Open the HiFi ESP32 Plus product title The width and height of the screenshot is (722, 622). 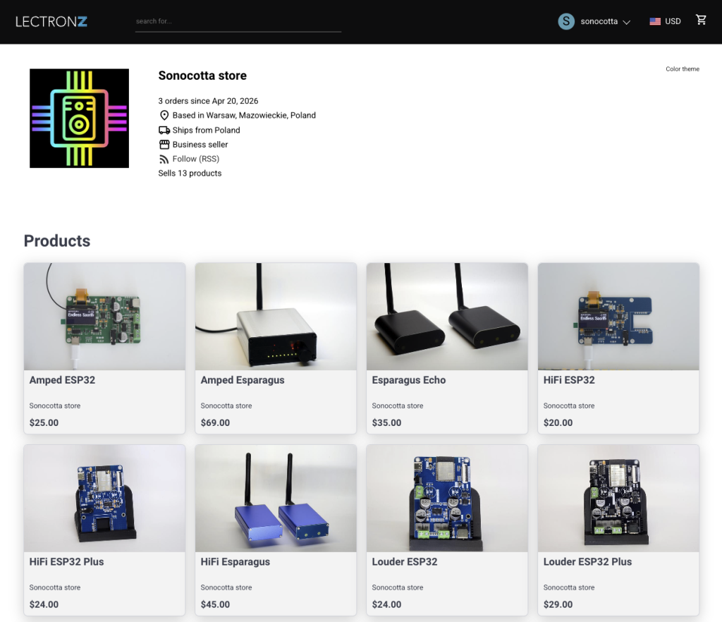coord(66,562)
